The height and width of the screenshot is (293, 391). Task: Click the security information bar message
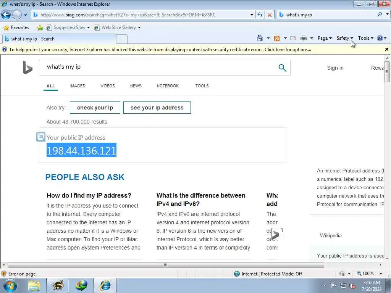(x=160, y=50)
